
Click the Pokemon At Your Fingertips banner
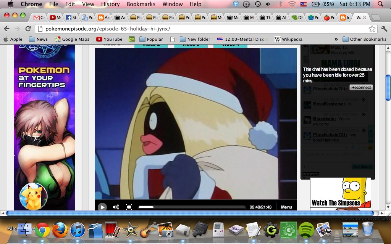click(44, 127)
